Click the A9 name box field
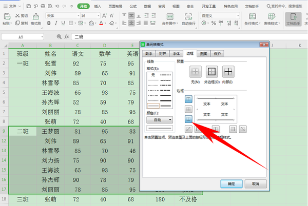Viewport: 308px width, 206px height. tap(23, 37)
